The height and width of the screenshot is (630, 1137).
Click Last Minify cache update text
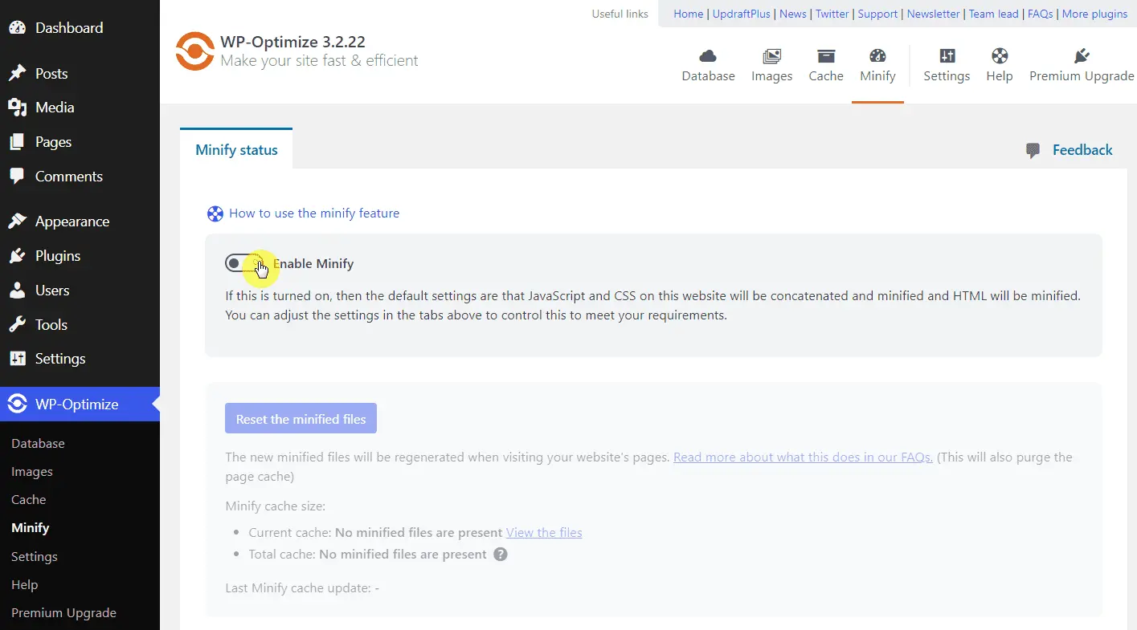tap(302, 588)
